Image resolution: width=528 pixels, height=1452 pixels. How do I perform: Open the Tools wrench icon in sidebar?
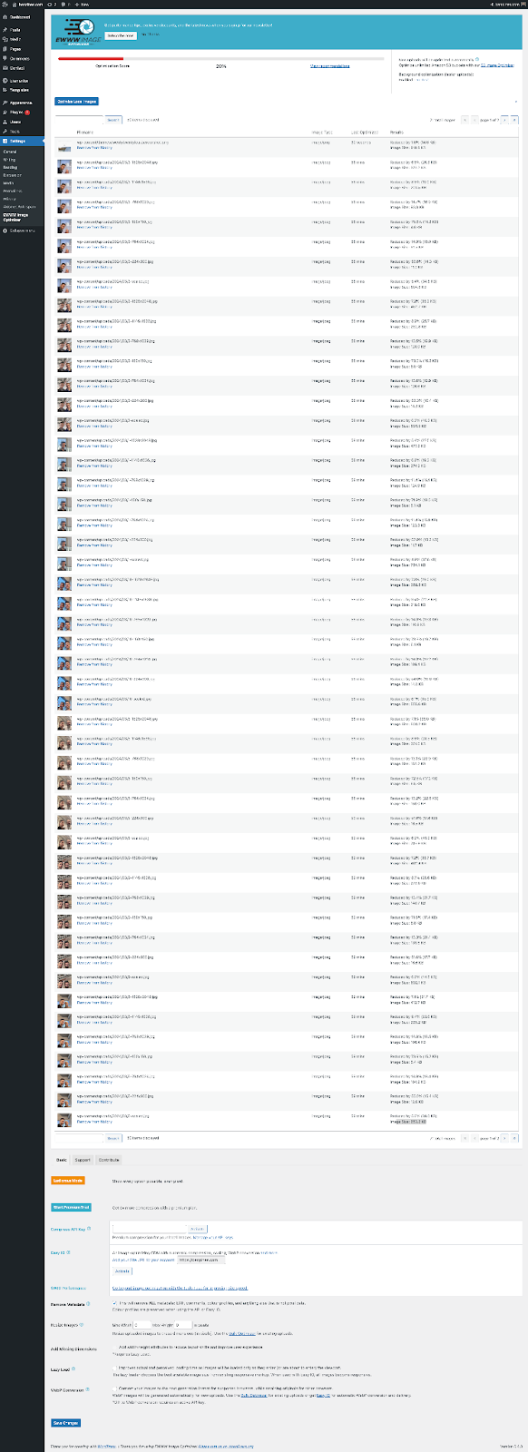[x=5, y=131]
